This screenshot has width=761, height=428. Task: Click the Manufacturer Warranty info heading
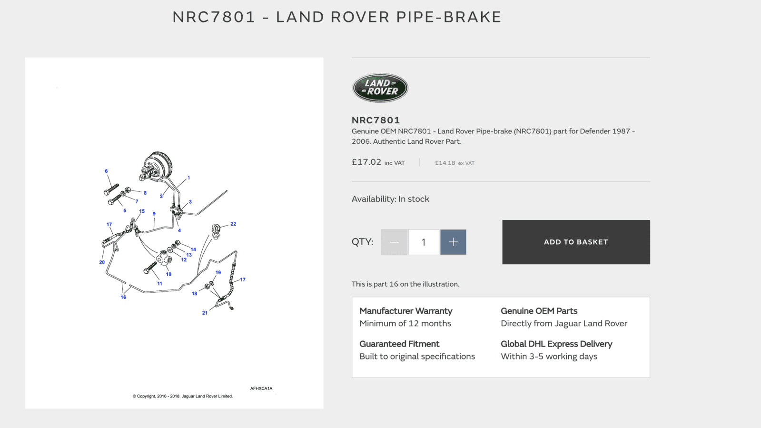(x=405, y=311)
